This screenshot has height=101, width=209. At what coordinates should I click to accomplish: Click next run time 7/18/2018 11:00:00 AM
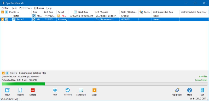[81, 16]
